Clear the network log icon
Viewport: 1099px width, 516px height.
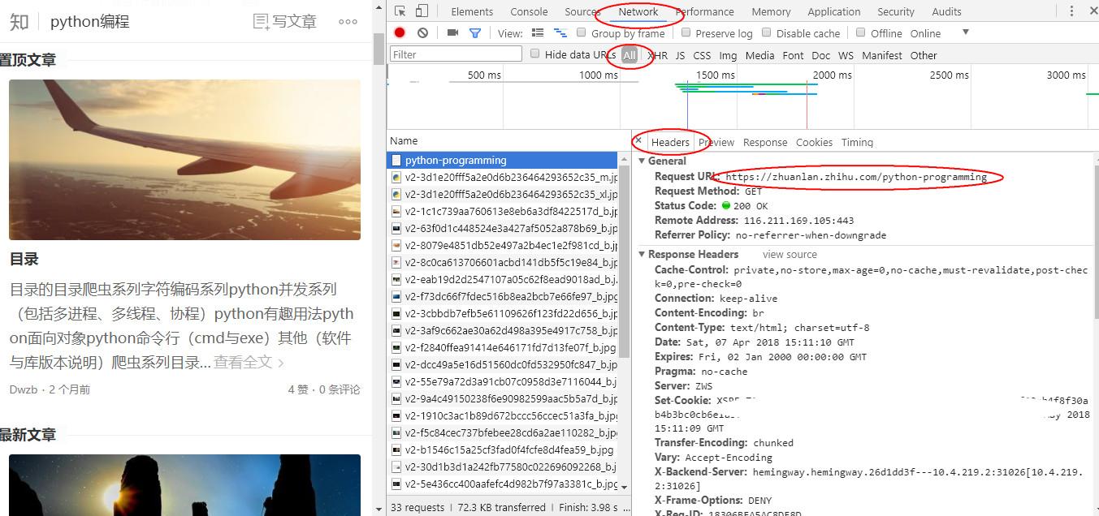click(422, 32)
